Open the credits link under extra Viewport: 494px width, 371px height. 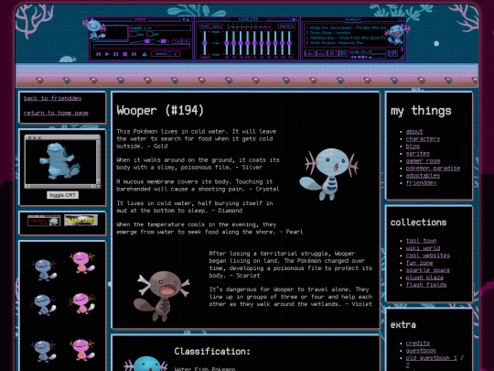[418, 344]
